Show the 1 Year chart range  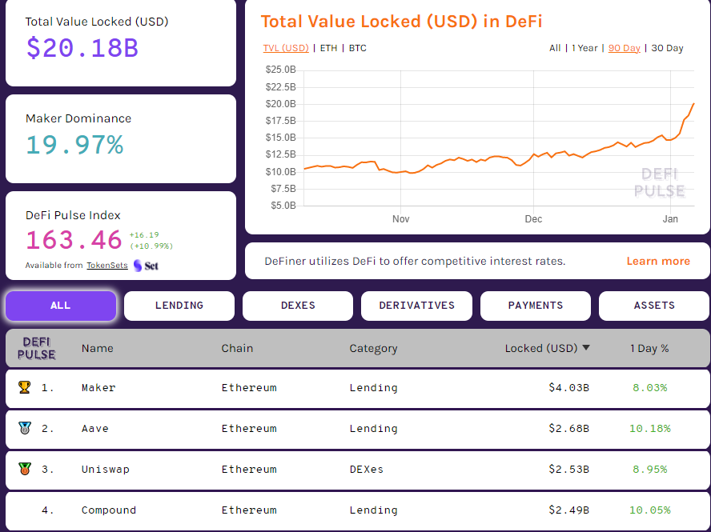[584, 48]
